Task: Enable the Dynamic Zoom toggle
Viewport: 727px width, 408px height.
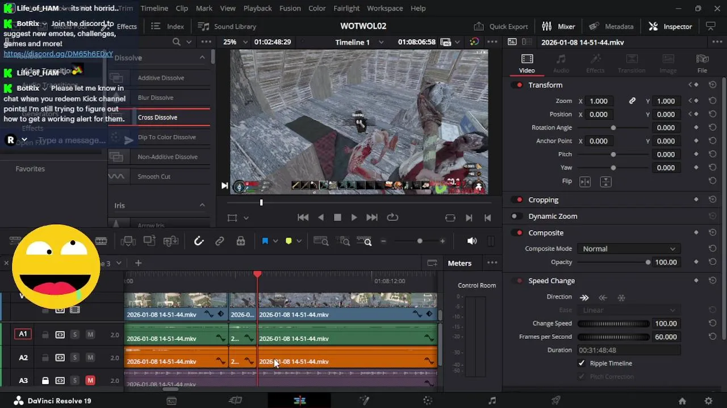Action: pyautogui.click(x=516, y=216)
